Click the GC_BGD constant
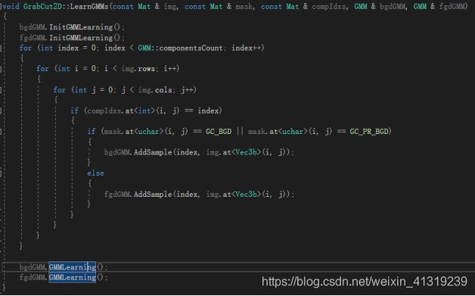The width and height of the screenshot is (475, 296). (219, 131)
